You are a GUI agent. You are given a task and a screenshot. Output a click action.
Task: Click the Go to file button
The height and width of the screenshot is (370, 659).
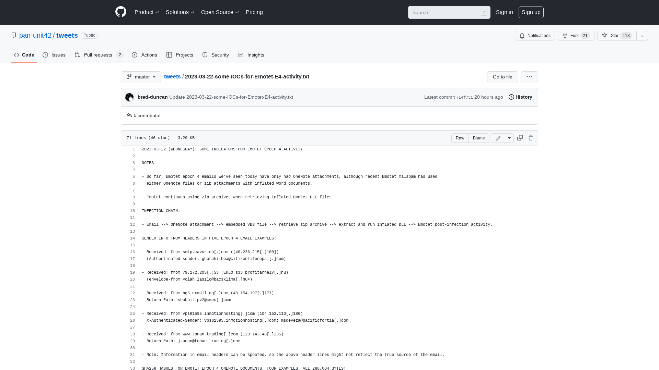(x=502, y=76)
